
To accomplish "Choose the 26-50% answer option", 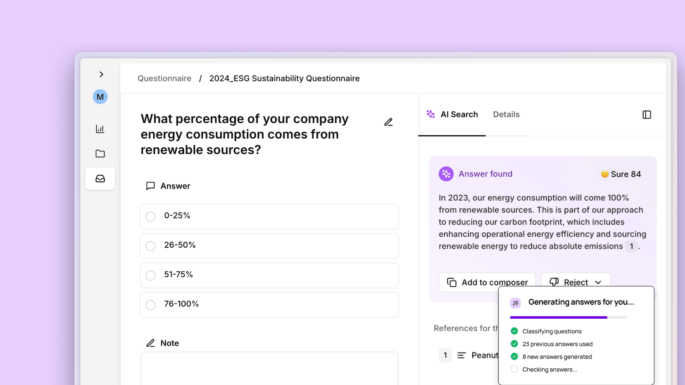I will 151,246.
